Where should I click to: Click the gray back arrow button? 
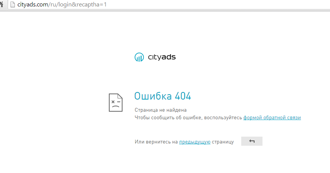coord(252,141)
